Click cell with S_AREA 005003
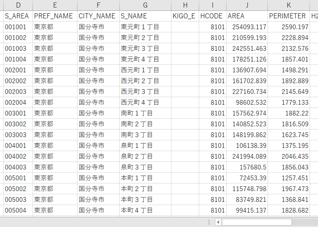 [18, 199]
